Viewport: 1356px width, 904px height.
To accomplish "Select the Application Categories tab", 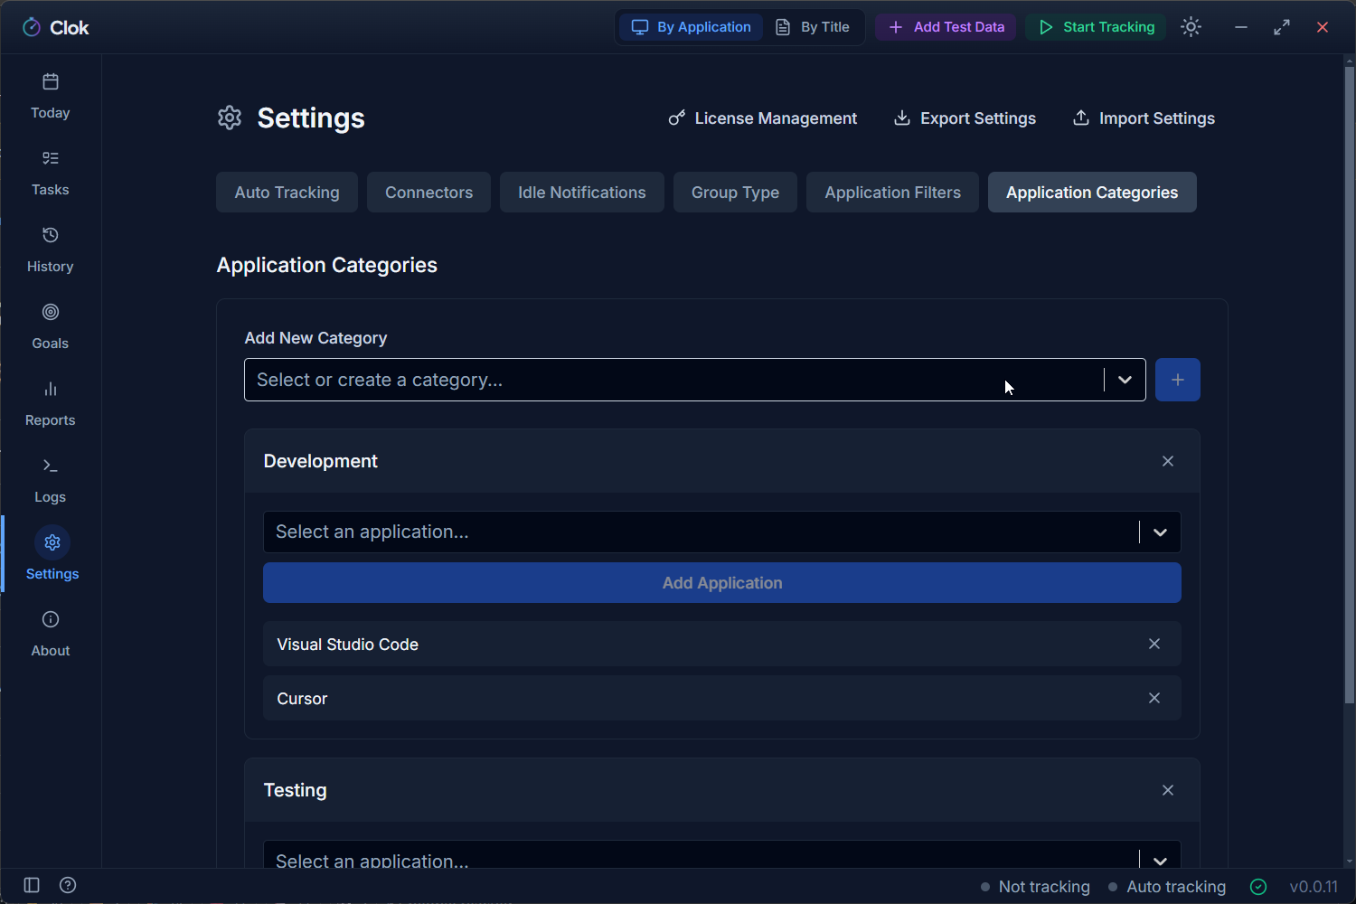I will pos(1092,193).
